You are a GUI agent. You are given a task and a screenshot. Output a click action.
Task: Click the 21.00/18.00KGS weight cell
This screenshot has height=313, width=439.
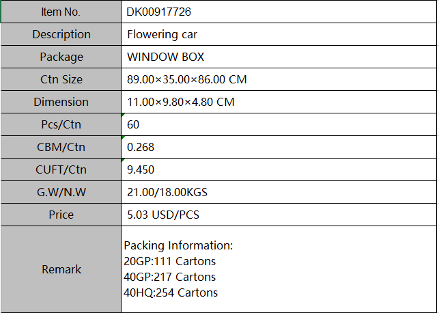coord(279,192)
